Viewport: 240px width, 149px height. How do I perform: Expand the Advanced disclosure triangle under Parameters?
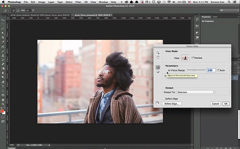165,76
